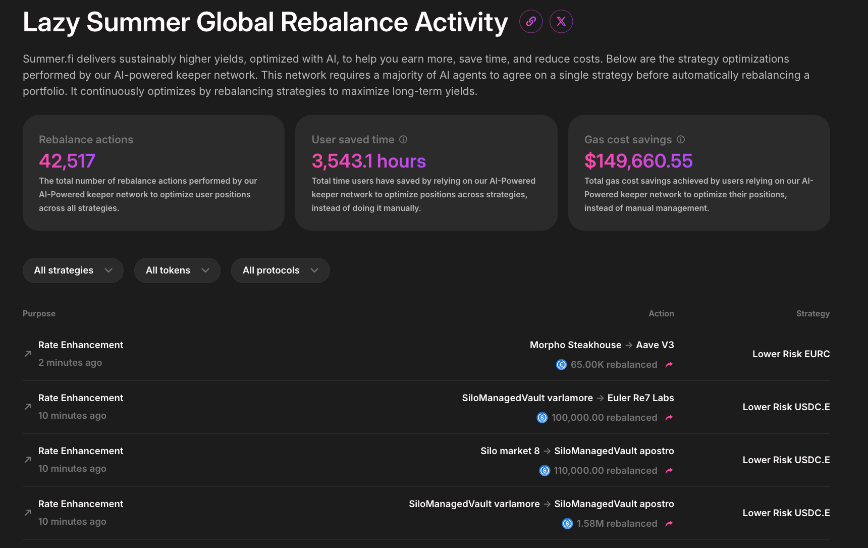The width and height of the screenshot is (868, 548).
Task: Click info icon next to User saved time
Action: (403, 139)
